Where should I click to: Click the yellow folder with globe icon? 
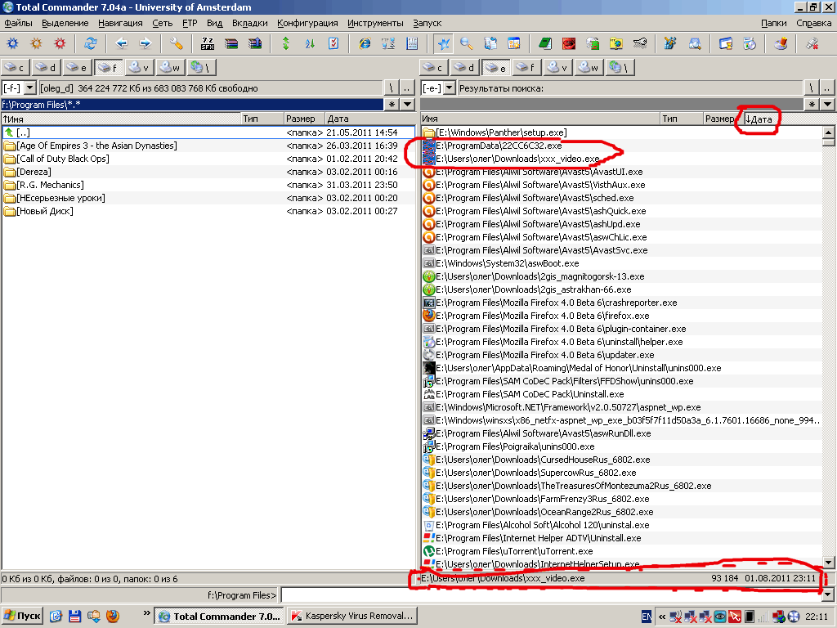click(616, 43)
